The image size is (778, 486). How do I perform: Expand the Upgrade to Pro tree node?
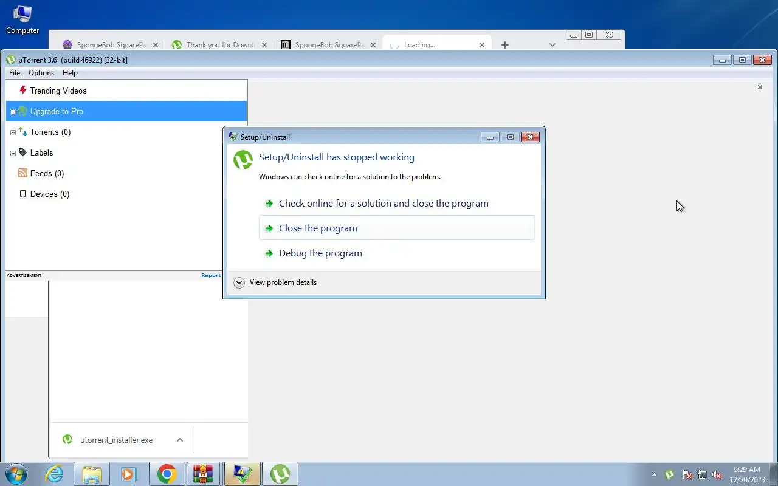pos(13,112)
